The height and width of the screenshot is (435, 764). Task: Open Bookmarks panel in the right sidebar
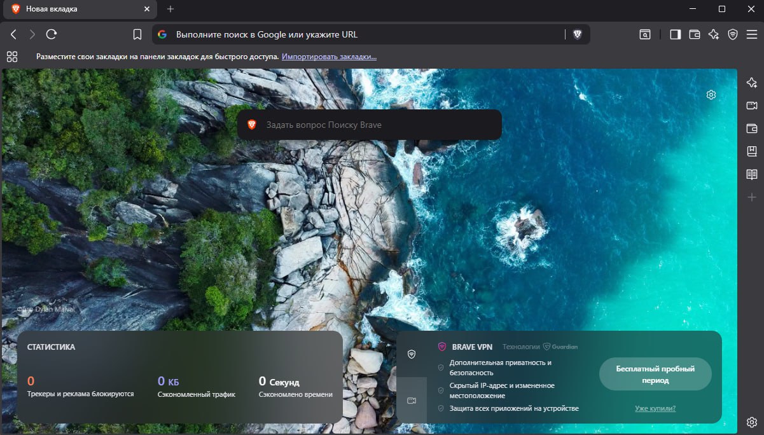[x=751, y=151]
